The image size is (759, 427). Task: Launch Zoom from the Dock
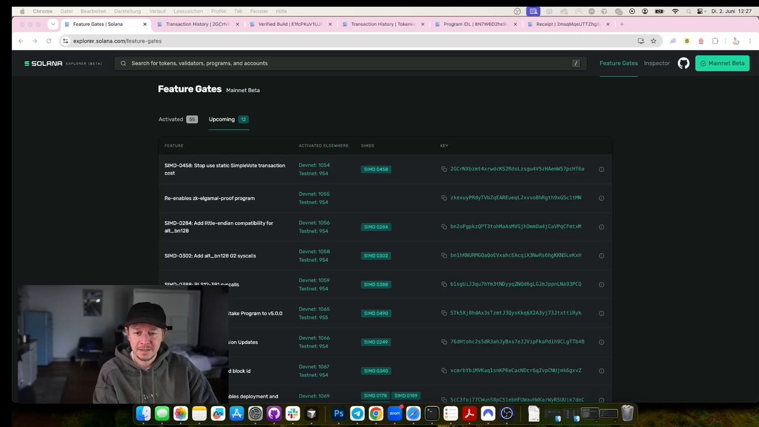click(395, 413)
